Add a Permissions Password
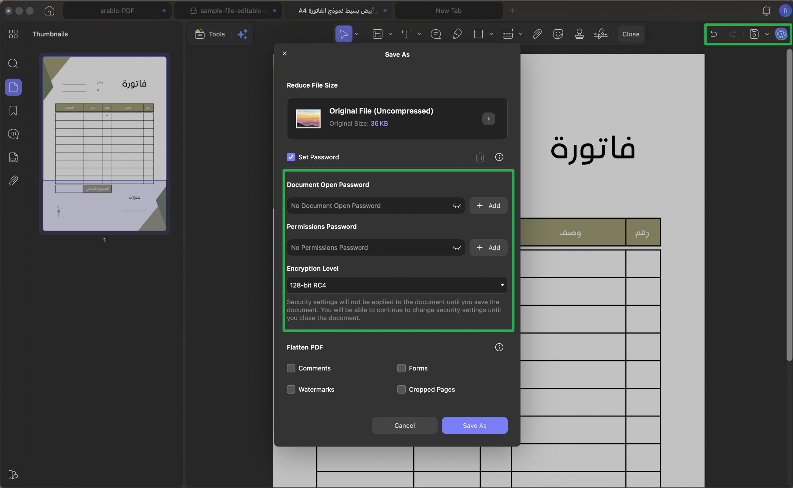793x488 pixels. tap(488, 248)
